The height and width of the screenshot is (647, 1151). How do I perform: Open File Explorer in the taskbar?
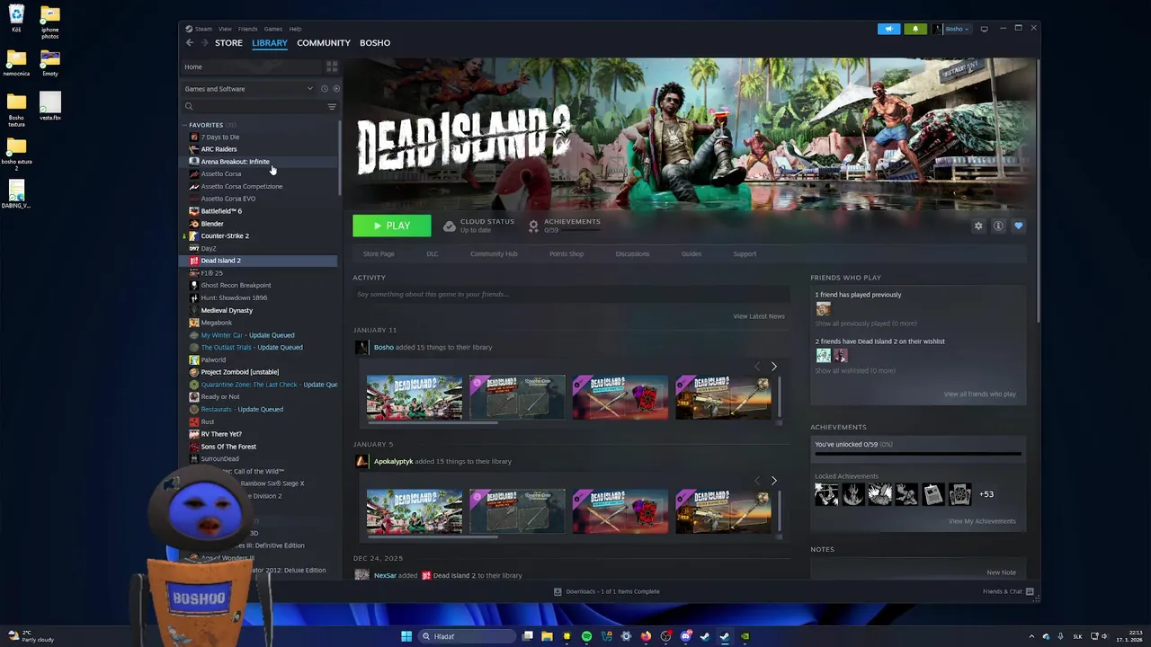click(x=547, y=636)
